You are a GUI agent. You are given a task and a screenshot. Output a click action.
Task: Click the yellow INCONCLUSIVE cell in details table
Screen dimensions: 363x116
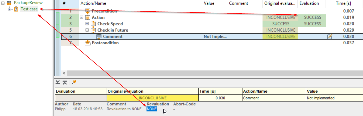[153, 98]
